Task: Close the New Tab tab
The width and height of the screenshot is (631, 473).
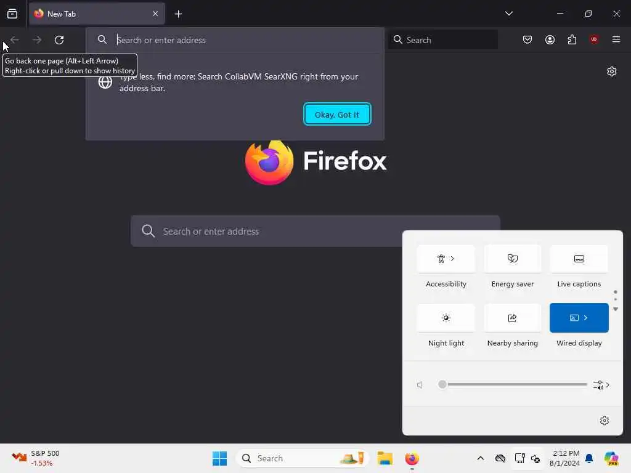Action: pyautogui.click(x=155, y=14)
